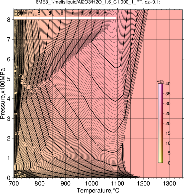Click the 'wt%' colorbar unit label
Image resolution: width=184 pixels, height=194 pixels.
(160, 81)
